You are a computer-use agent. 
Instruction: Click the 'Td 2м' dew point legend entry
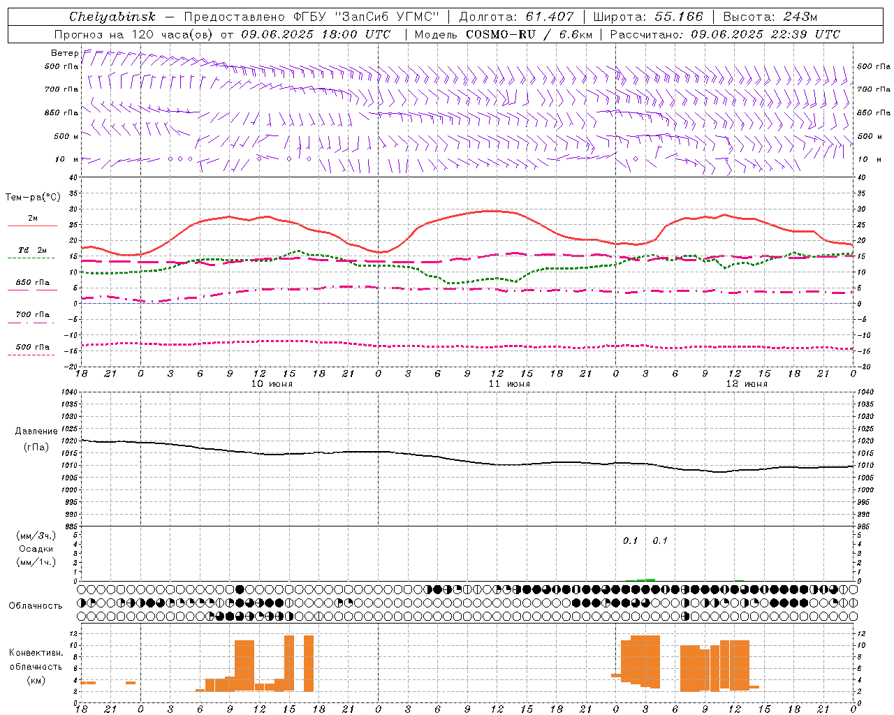pyautogui.click(x=33, y=250)
